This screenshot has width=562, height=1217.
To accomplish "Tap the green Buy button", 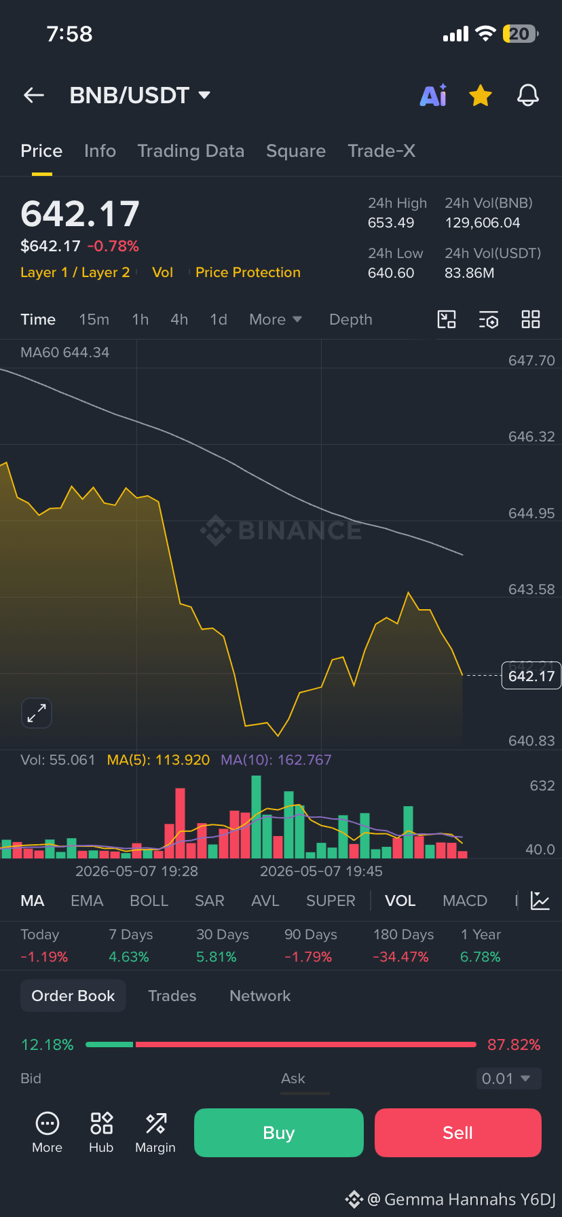I will tap(279, 1133).
